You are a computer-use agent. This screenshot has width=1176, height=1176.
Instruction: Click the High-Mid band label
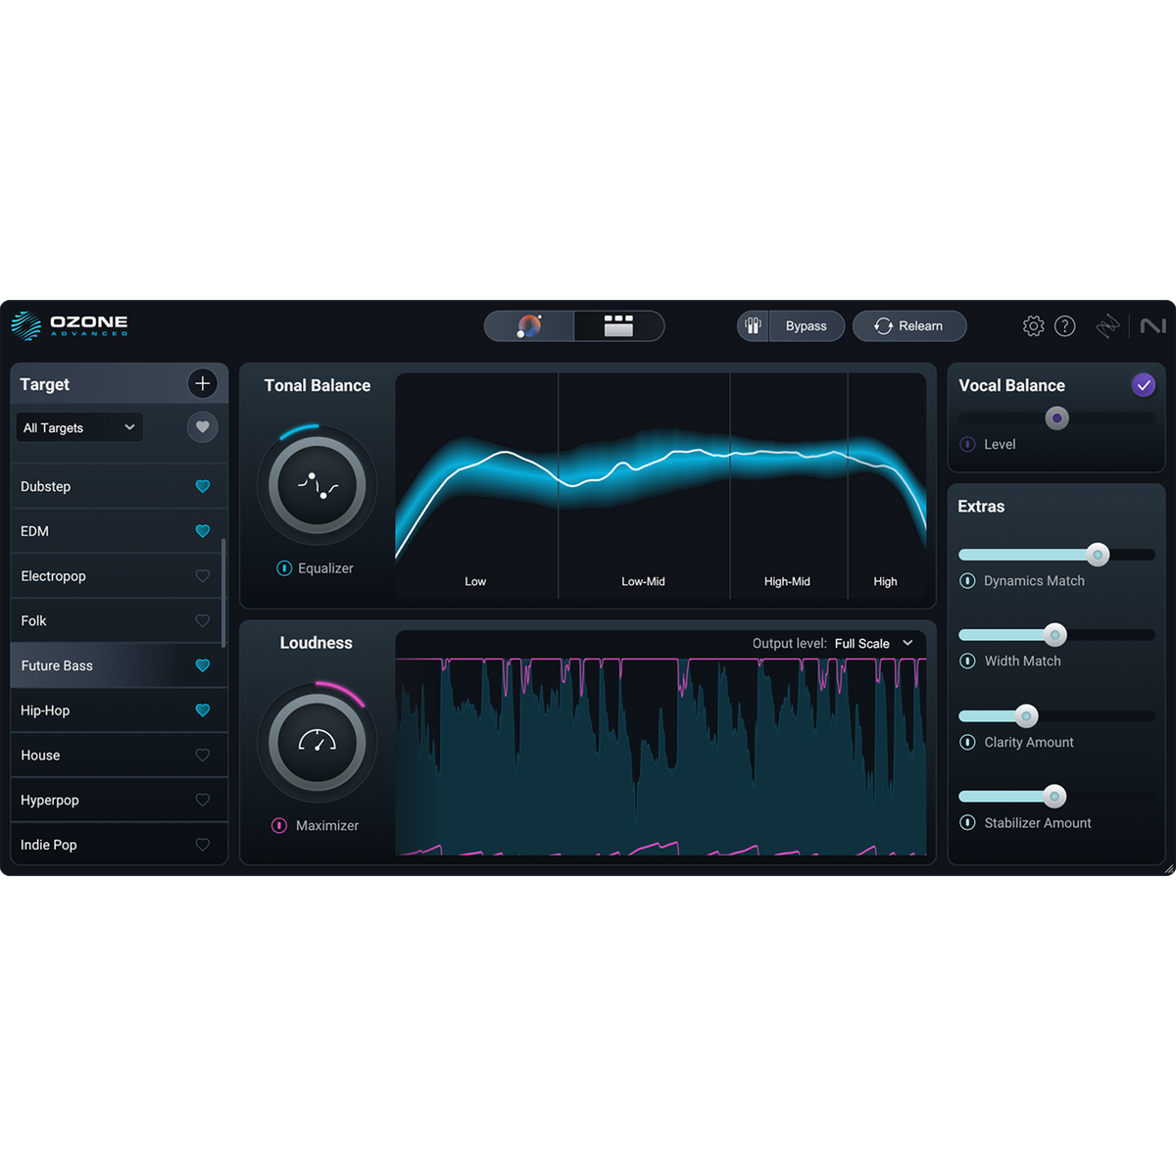[787, 582]
